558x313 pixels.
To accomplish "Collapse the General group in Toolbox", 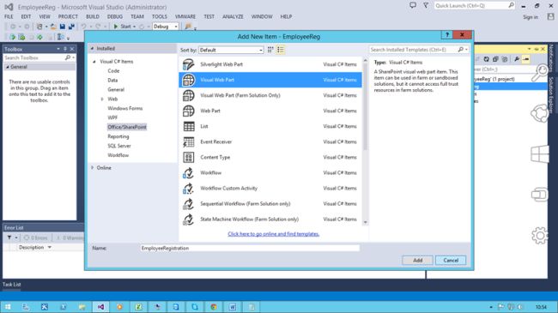I will (8, 67).
